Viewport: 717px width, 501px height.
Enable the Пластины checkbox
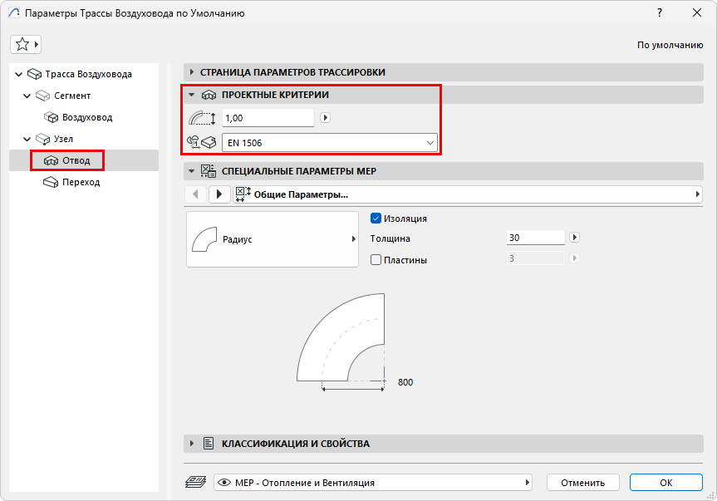point(376,260)
